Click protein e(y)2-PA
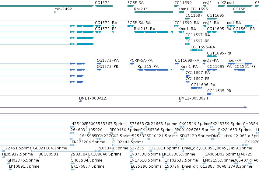259x171 pixels. point(211,61)
